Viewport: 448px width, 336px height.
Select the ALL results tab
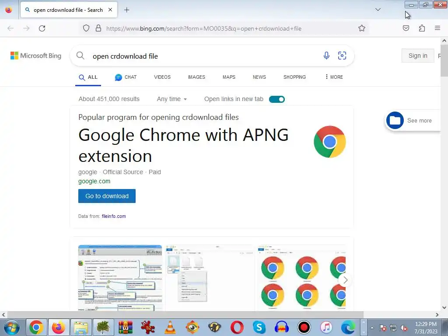(x=88, y=77)
